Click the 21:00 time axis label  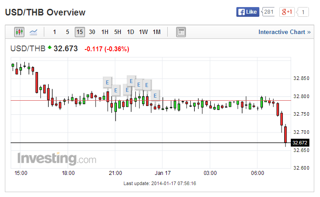[116, 173]
